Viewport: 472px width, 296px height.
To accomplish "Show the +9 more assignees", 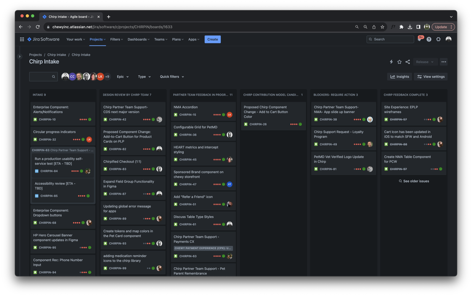I will (107, 77).
